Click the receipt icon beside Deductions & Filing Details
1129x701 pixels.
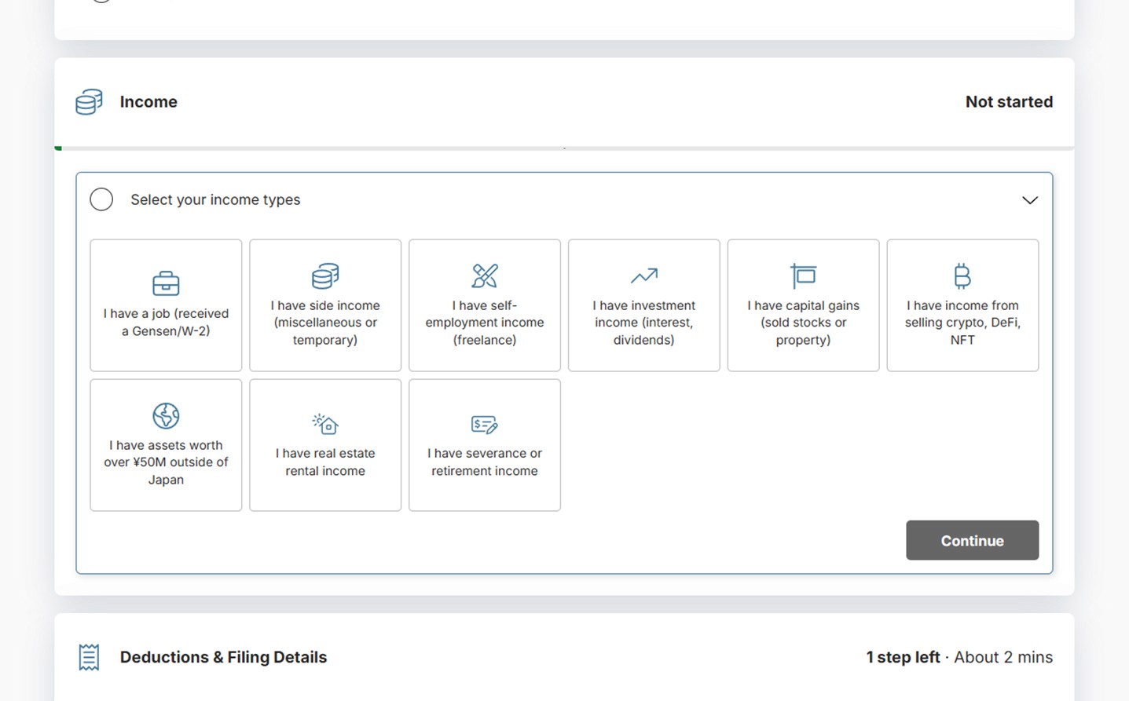point(89,657)
